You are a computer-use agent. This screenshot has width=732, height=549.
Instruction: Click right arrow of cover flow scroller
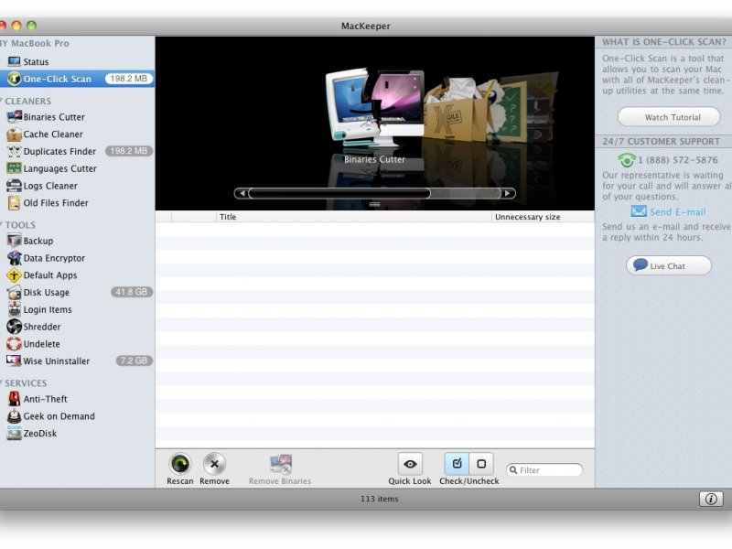[x=508, y=193]
